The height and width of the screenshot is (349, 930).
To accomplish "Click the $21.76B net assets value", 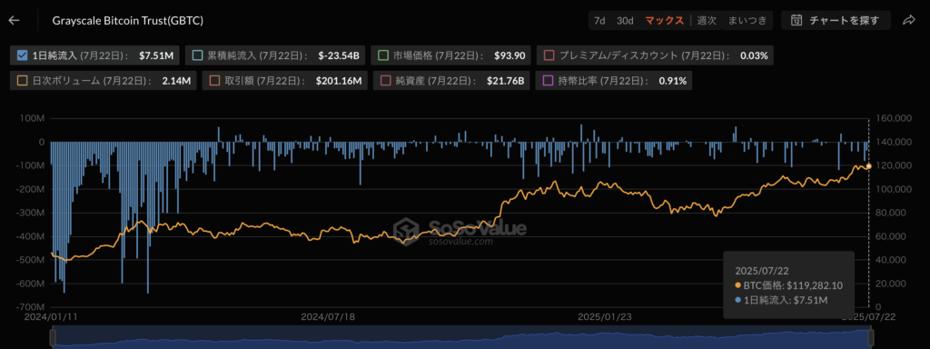I will pyautogui.click(x=505, y=81).
